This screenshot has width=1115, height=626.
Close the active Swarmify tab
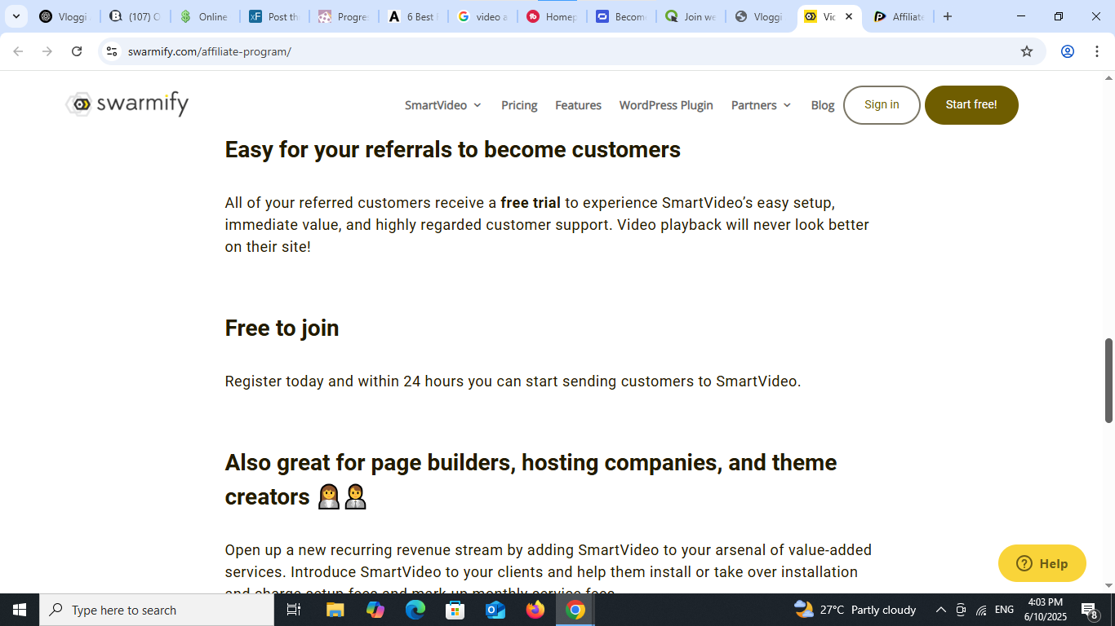pyautogui.click(x=849, y=16)
